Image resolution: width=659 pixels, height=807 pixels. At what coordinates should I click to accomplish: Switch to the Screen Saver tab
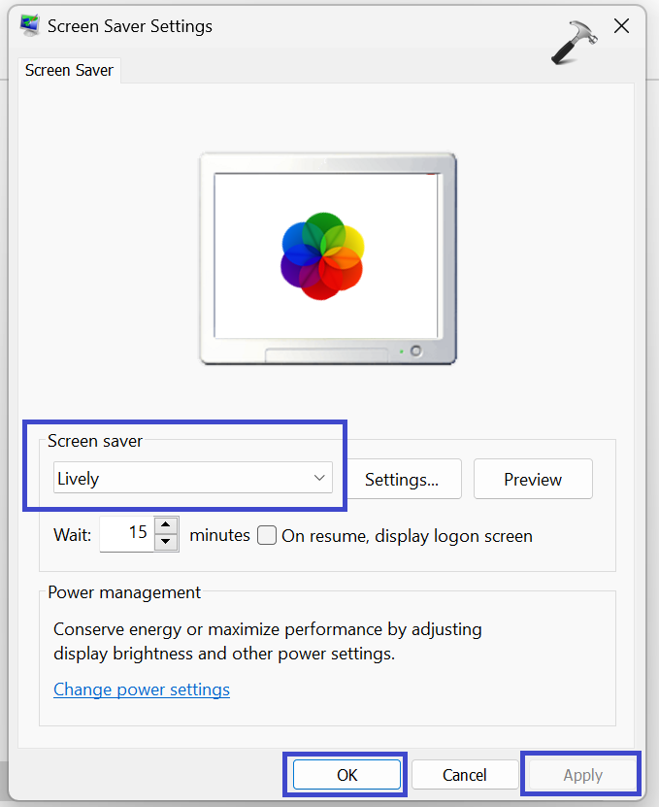(x=69, y=70)
